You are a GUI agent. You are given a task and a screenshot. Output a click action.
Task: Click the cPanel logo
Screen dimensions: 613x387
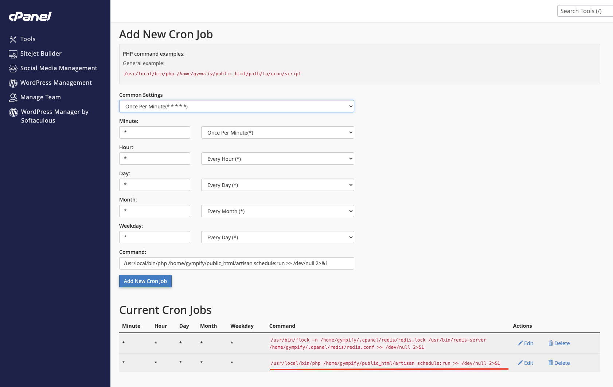(30, 16)
